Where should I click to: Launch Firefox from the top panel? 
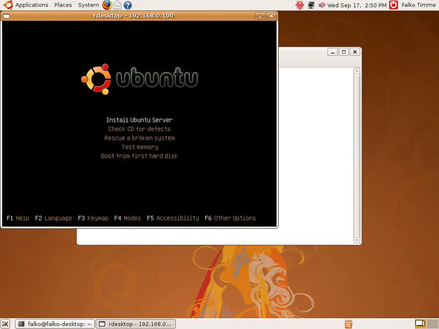pyautogui.click(x=106, y=5)
